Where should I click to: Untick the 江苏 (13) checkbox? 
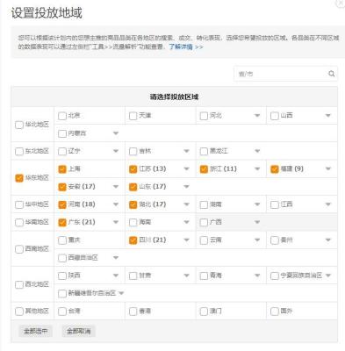point(133,169)
